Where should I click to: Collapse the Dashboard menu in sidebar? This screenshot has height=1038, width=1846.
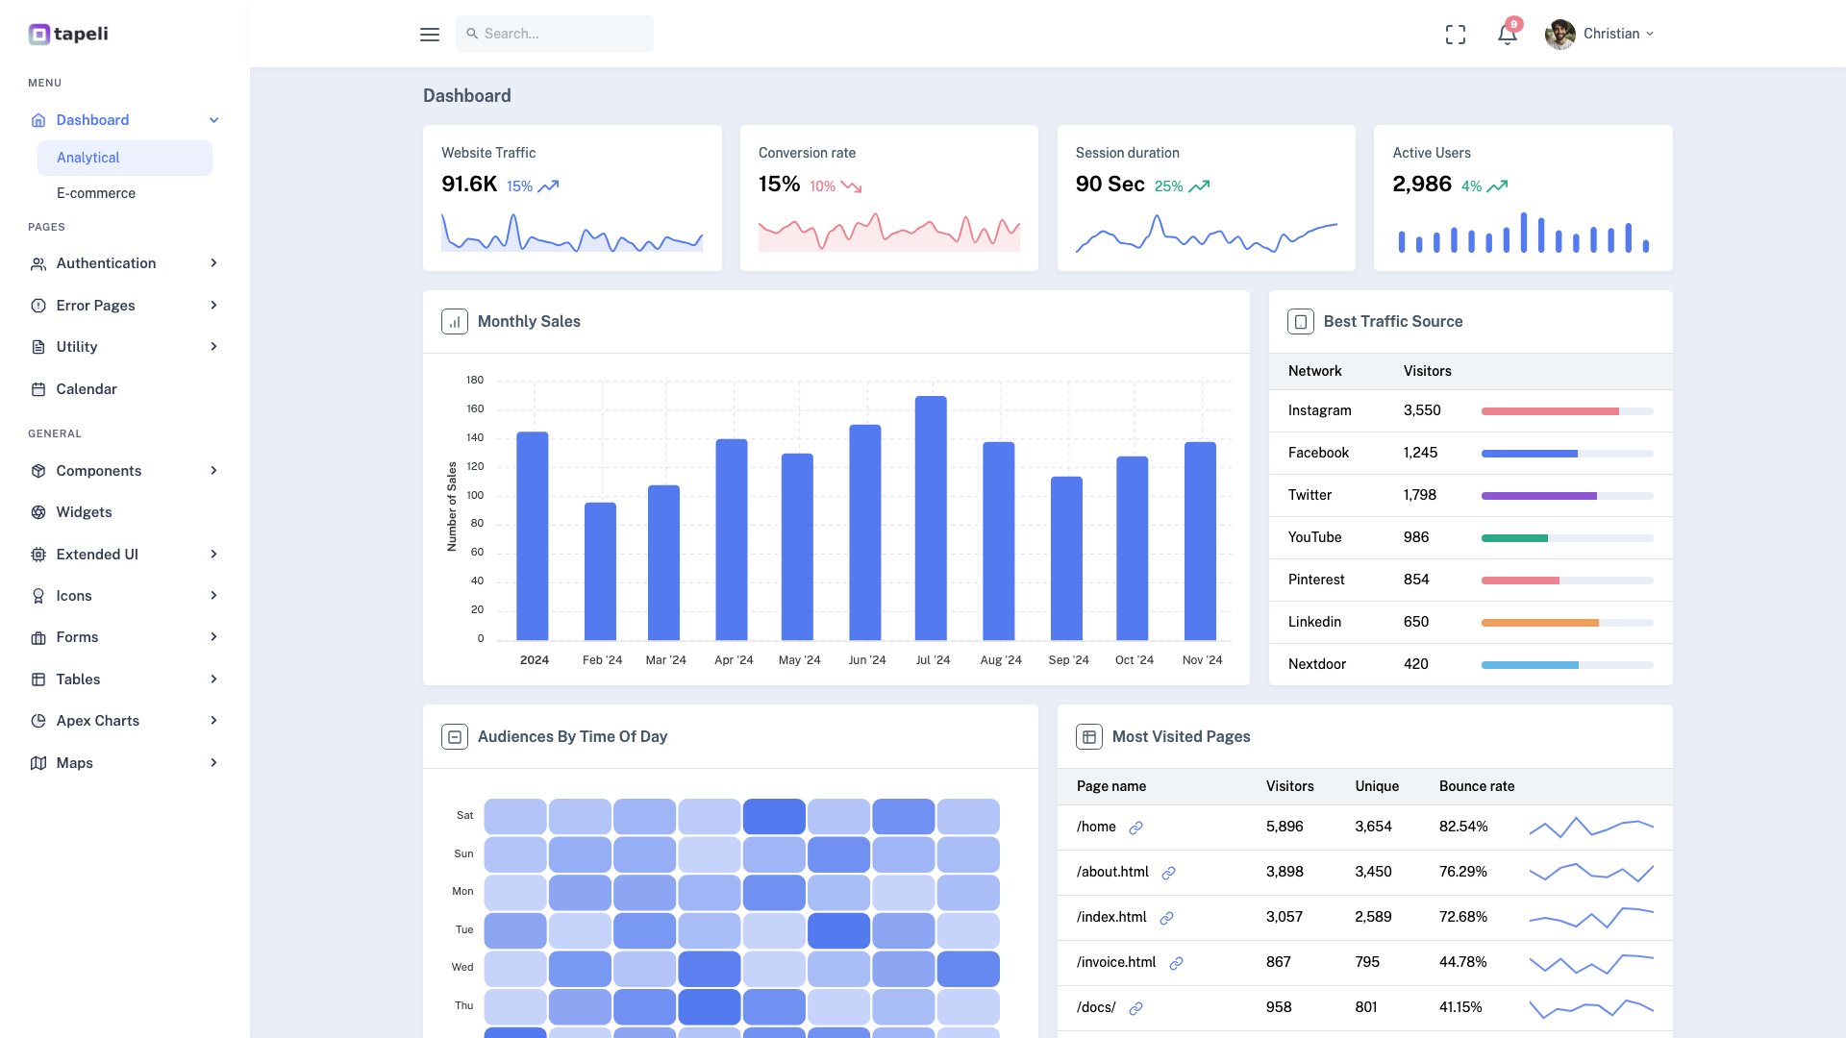[x=212, y=119]
